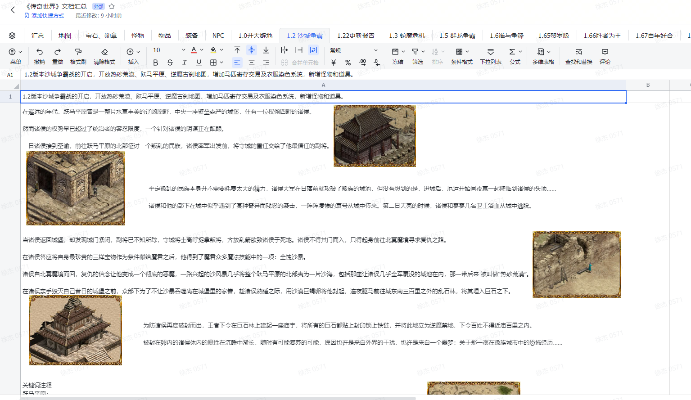
Task: Align cell content to bottom
Action: click(266, 50)
